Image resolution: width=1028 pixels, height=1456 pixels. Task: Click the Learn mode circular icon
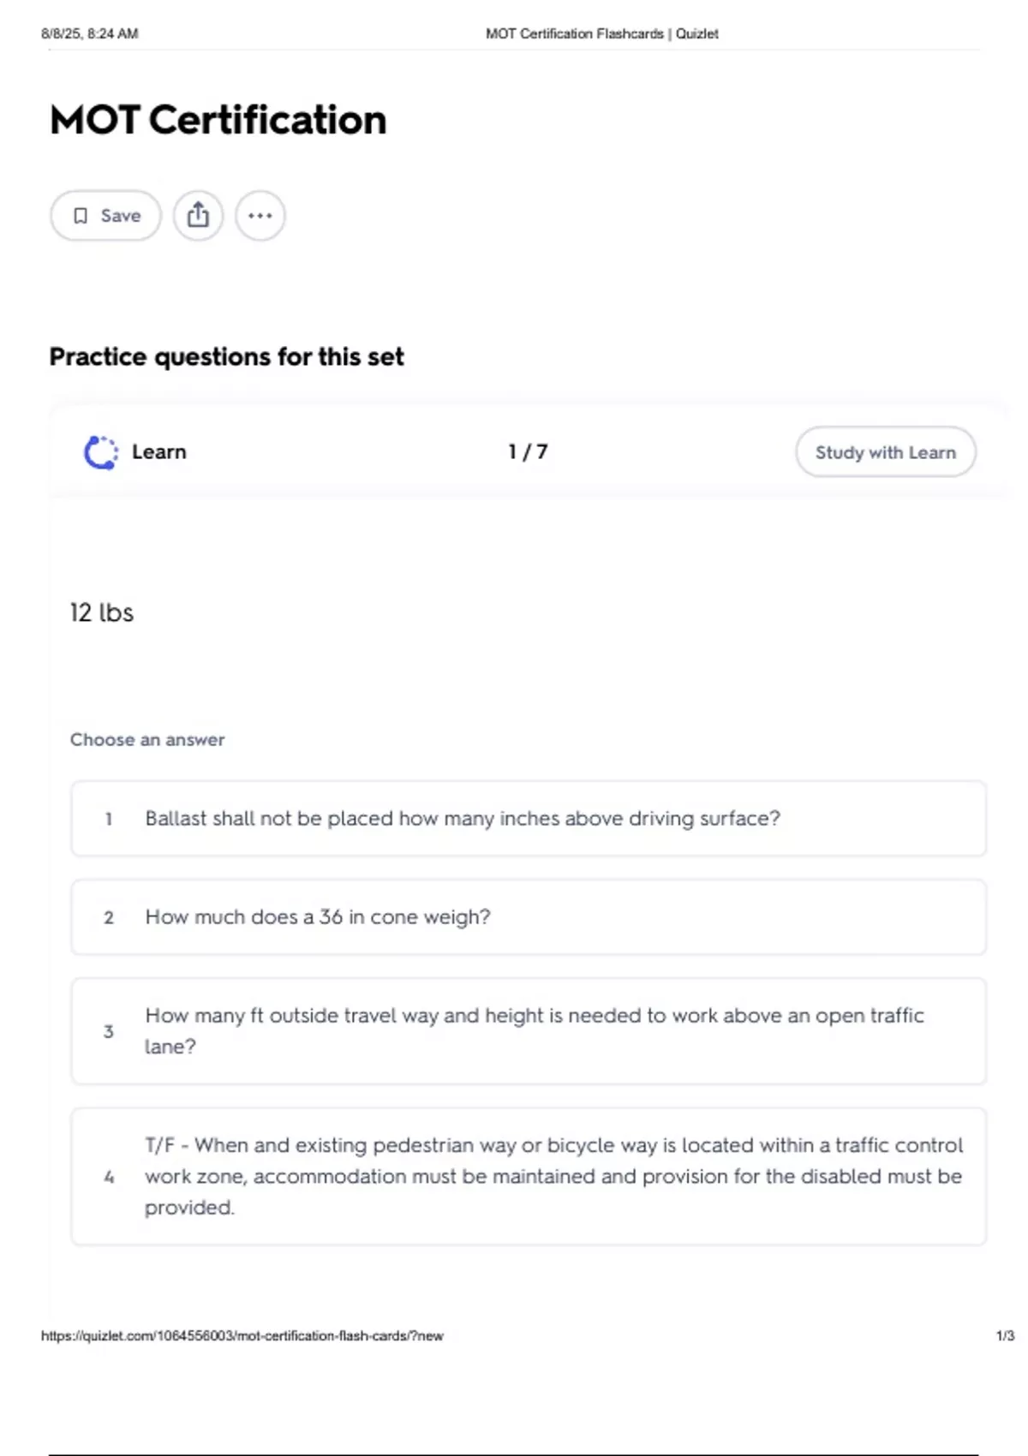pyautogui.click(x=100, y=452)
